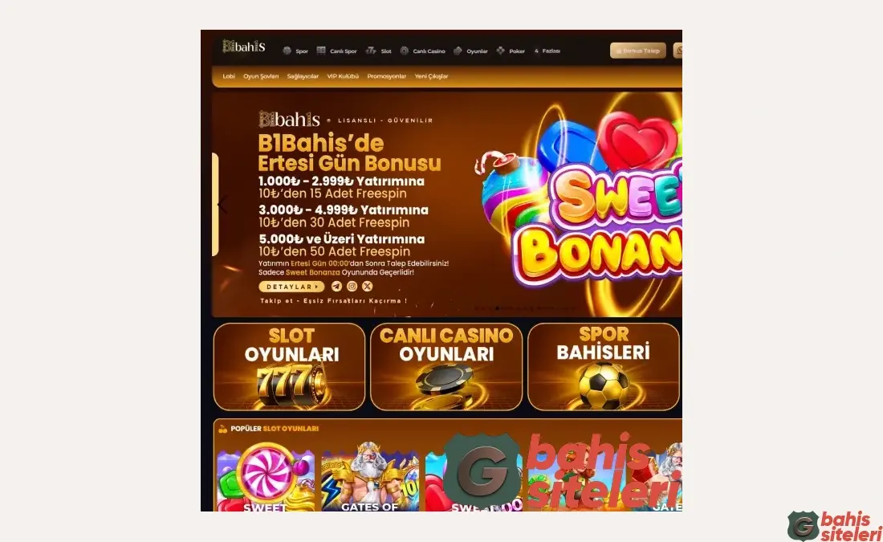Open the Slot Oyunları category card
Screen dimensions: 883x542
[290, 366]
